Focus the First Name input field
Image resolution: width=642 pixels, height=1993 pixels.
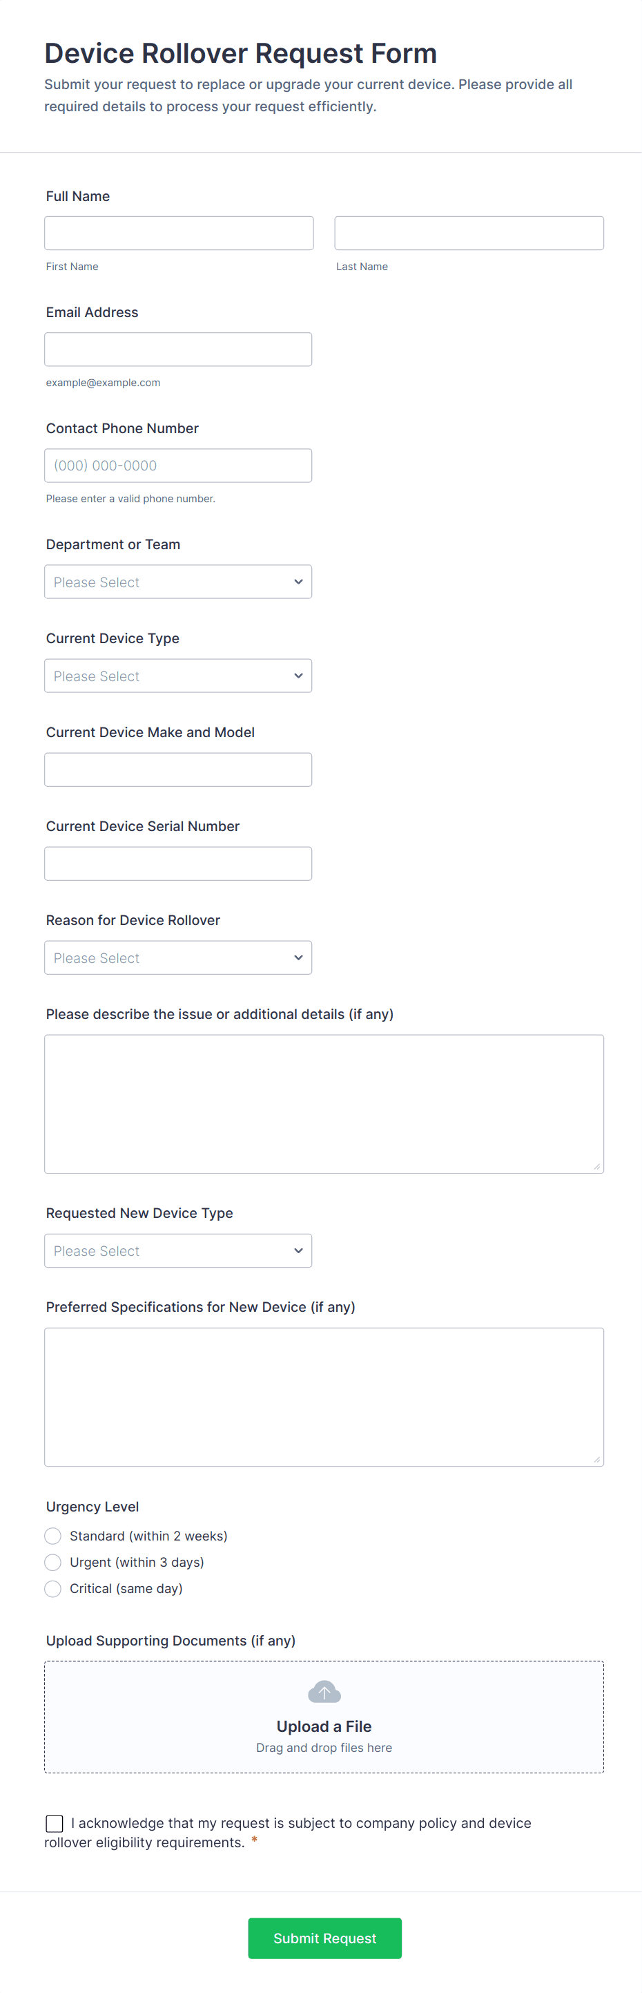pyautogui.click(x=179, y=233)
